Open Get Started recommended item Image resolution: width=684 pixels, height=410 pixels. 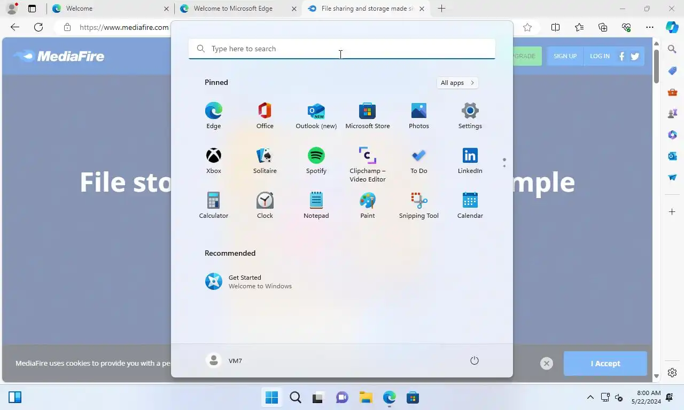[x=249, y=281]
